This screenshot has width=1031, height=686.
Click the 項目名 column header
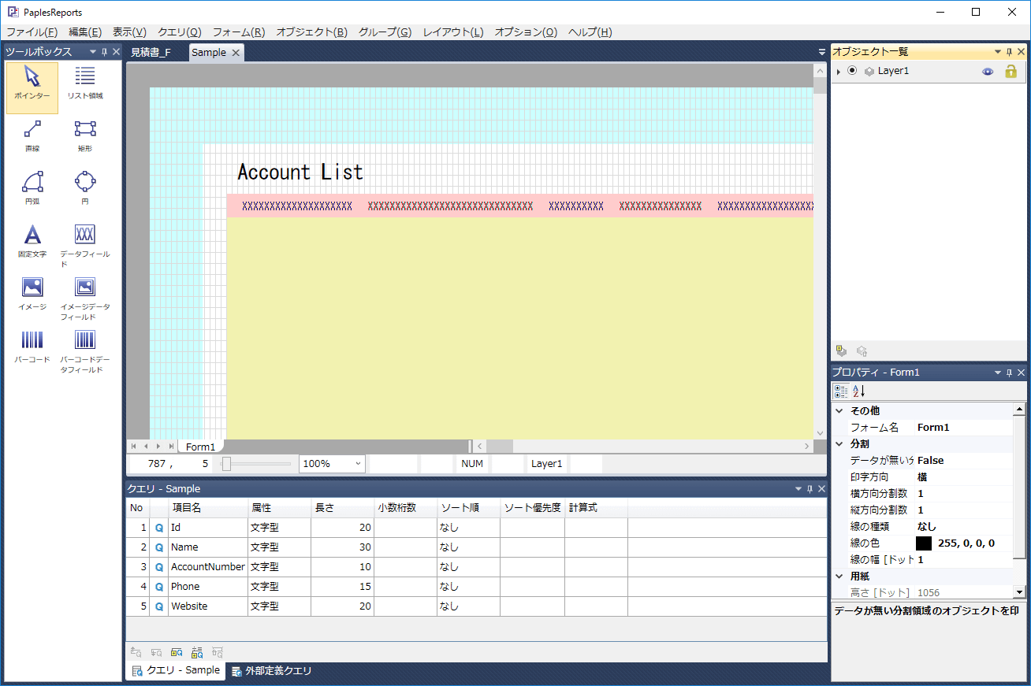pos(208,508)
